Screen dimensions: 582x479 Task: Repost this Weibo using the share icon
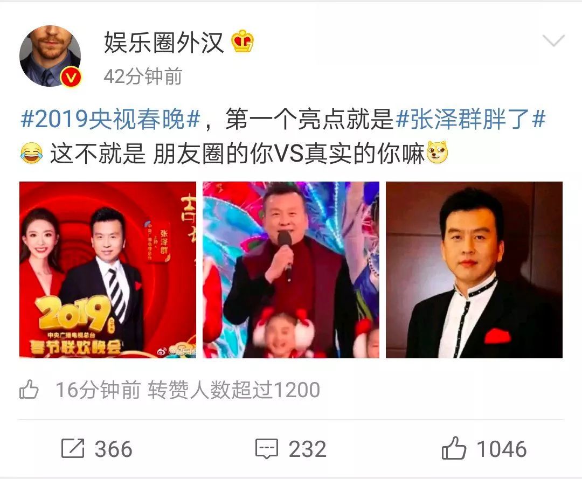point(73,448)
